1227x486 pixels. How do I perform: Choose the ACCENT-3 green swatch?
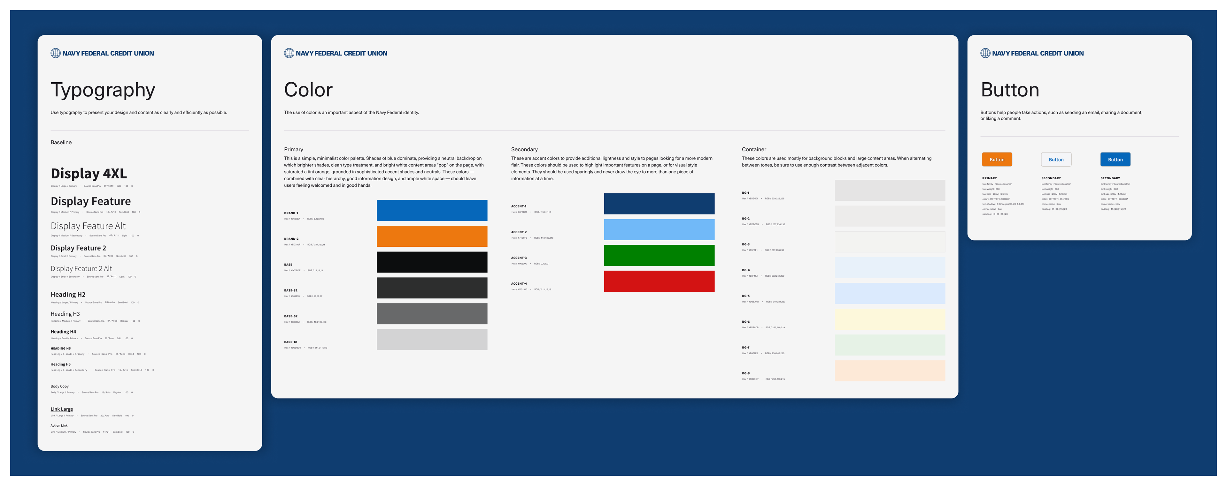pyautogui.click(x=659, y=255)
